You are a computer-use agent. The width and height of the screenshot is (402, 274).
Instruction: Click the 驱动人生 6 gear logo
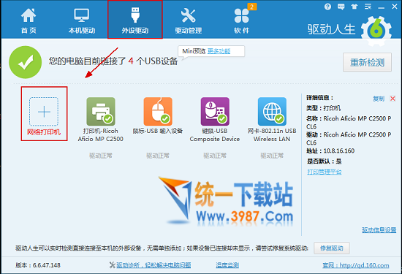click(376, 31)
